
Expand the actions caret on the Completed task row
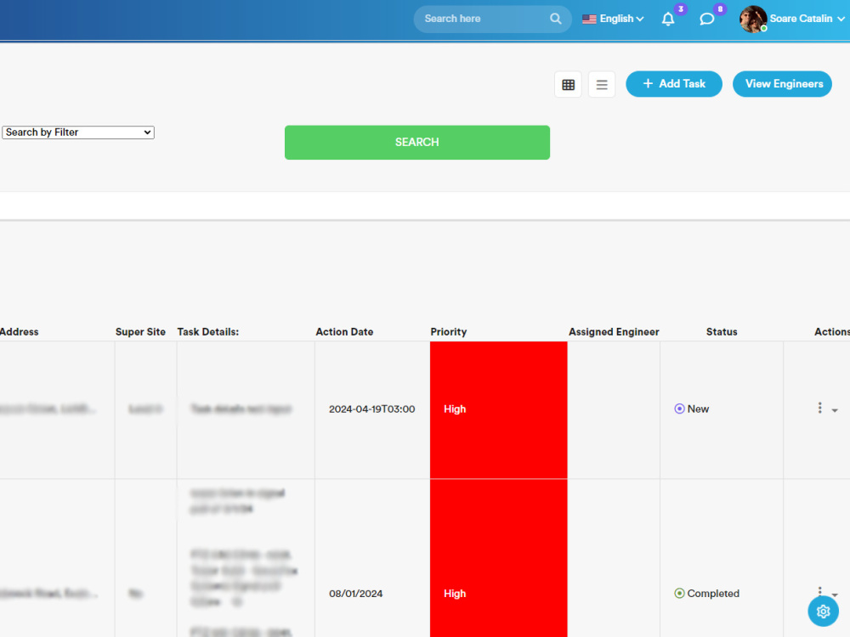coord(835,595)
